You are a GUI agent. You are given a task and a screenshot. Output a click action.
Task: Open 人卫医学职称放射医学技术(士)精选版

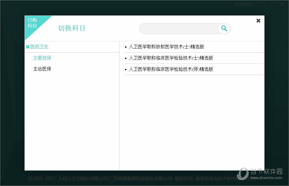coord(166,47)
